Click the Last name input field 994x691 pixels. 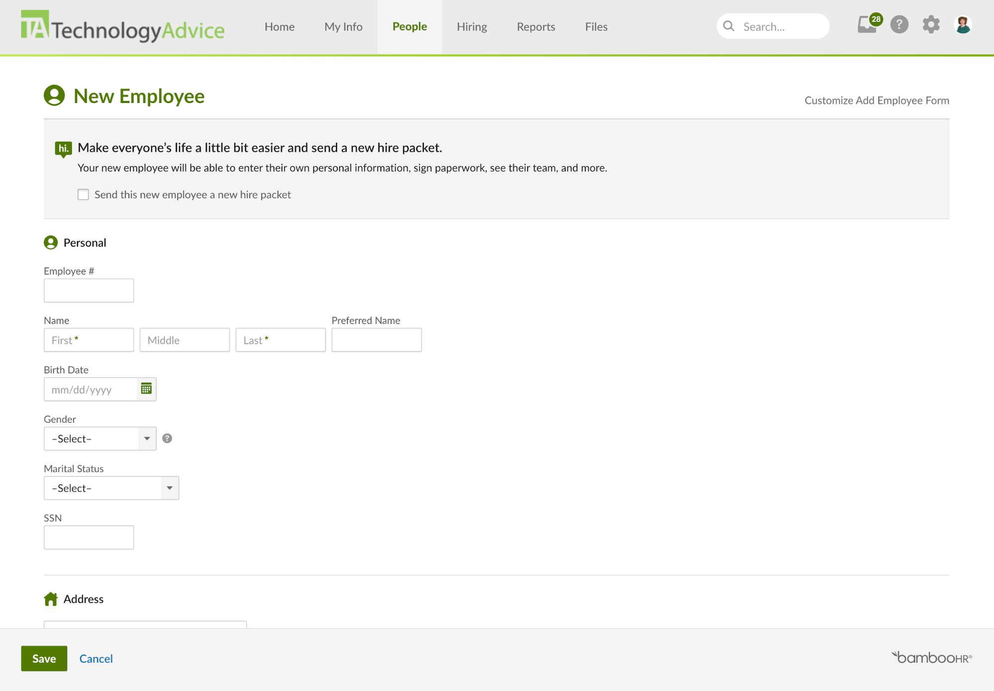281,340
